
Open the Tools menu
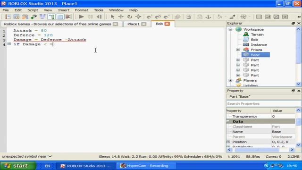[x=99, y=10]
